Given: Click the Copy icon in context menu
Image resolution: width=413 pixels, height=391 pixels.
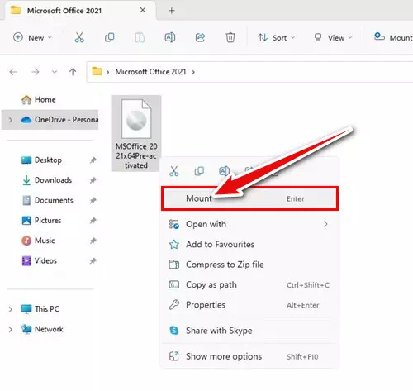Looking at the screenshot, I should (x=199, y=171).
